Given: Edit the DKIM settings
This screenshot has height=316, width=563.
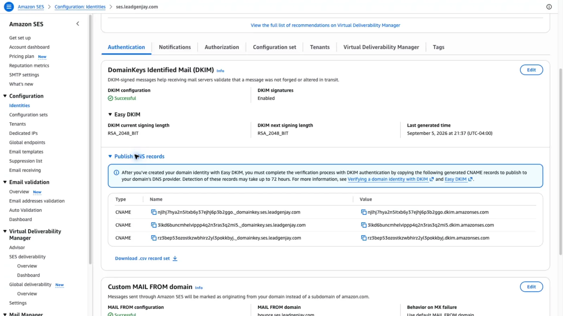Looking at the screenshot, I should click(x=531, y=70).
